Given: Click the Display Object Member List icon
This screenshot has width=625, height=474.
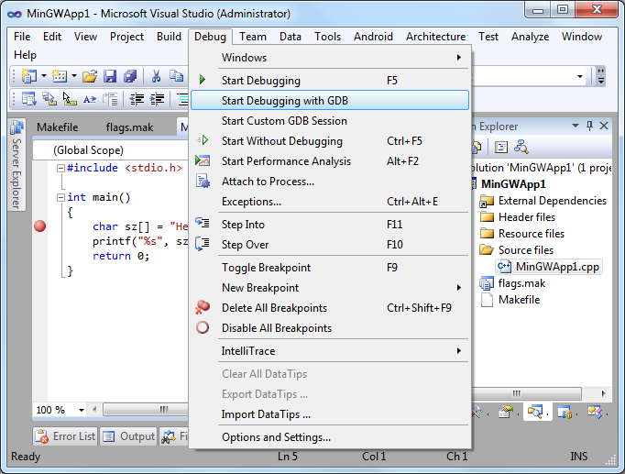Looking at the screenshot, I should (x=29, y=99).
